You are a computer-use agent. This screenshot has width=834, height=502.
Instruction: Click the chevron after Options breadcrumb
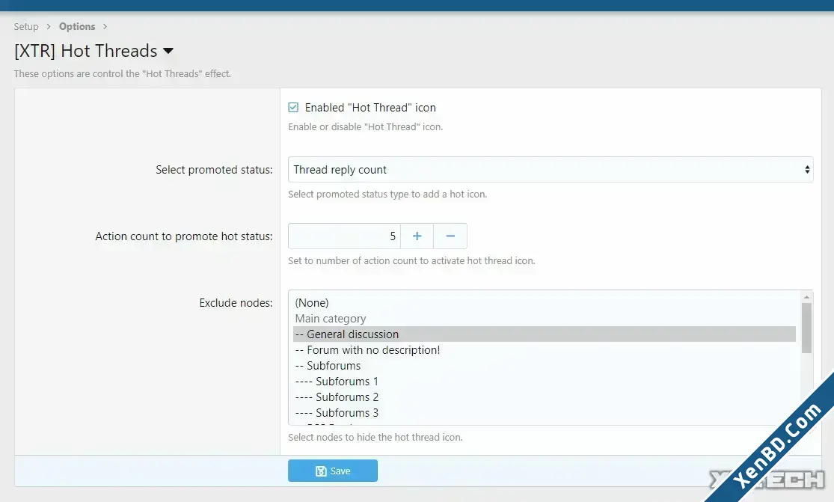click(105, 27)
